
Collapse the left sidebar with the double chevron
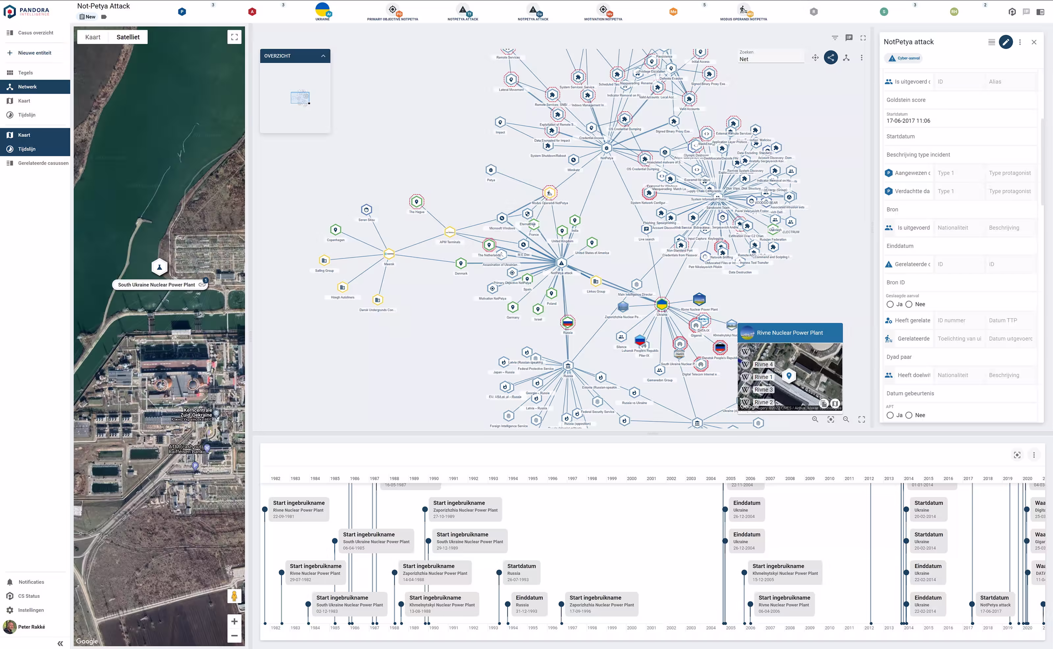tap(60, 643)
